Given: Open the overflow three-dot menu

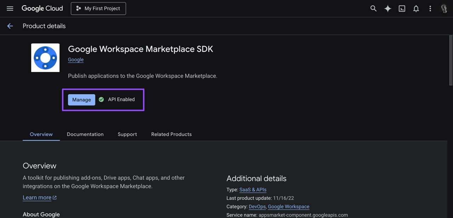Looking at the screenshot, I should point(430,8).
